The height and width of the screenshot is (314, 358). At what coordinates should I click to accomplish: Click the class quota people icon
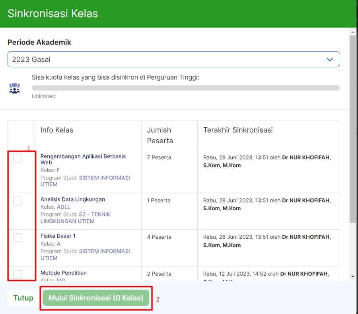tap(14, 88)
